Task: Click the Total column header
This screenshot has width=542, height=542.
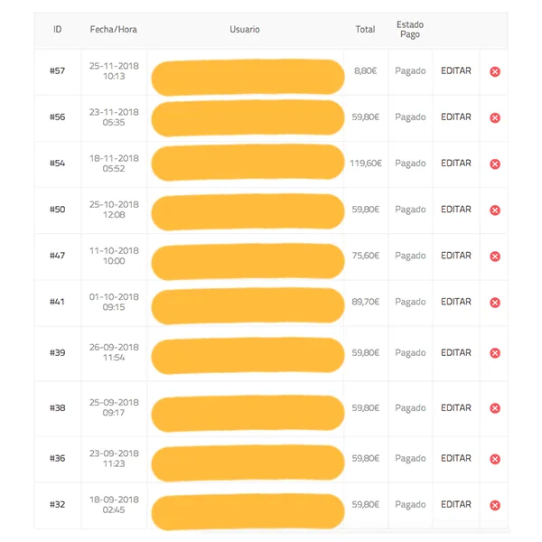Action: (x=365, y=30)
